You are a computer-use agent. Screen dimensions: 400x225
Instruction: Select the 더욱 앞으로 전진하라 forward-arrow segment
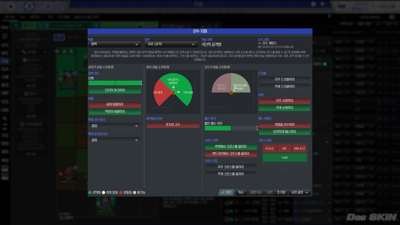click(x=173, y=82)
